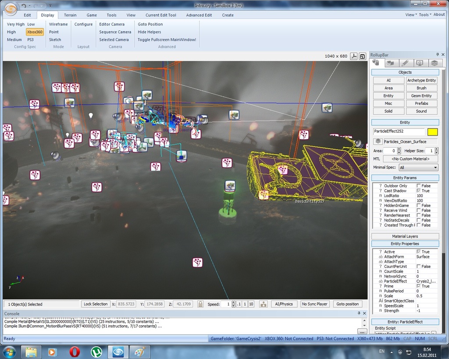449x359 pixels.
Task: Pin the RollupBar panel
Action: (437, 54)
